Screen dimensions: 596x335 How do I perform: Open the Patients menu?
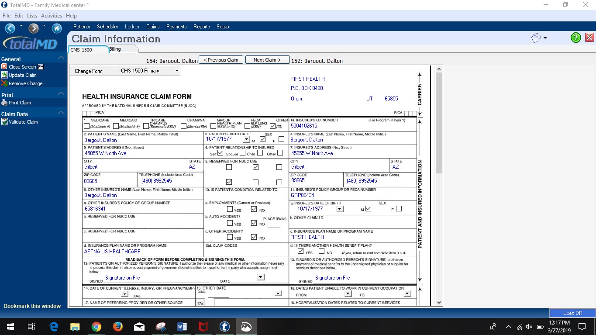(x=82, y=27)
